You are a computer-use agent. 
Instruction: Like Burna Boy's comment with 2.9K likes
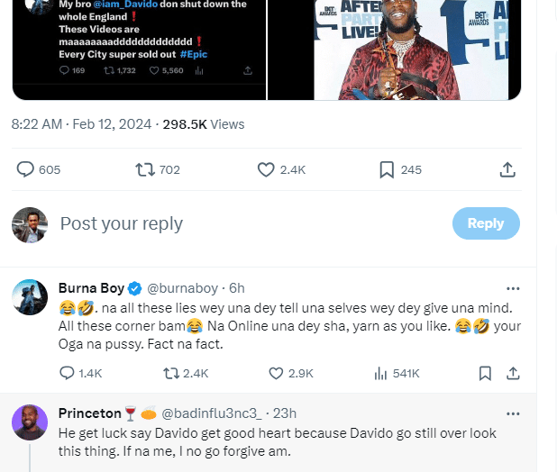tap(278, 373)
